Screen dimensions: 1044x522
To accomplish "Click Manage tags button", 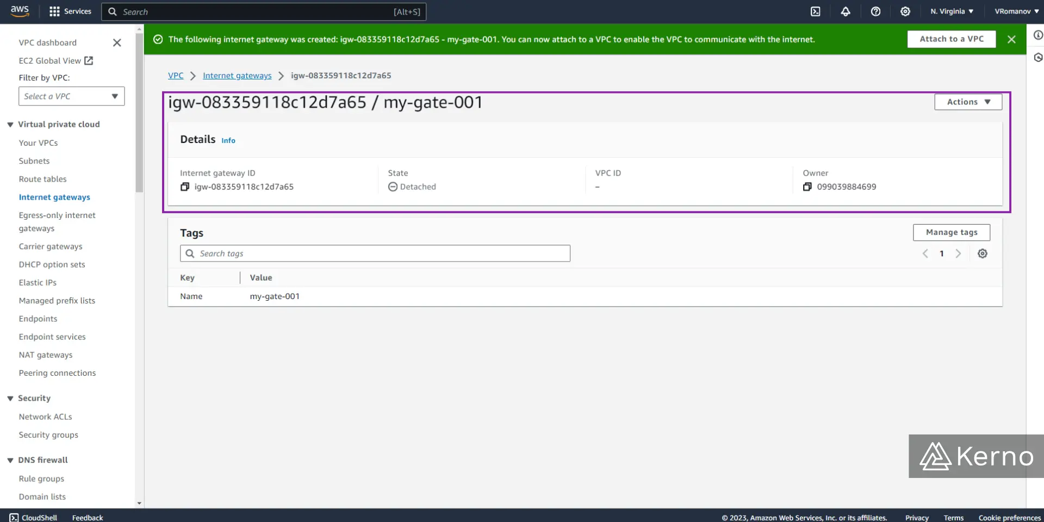I will 952,232.
